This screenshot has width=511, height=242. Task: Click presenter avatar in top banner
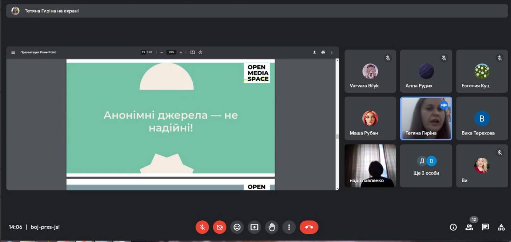(15, 11)
